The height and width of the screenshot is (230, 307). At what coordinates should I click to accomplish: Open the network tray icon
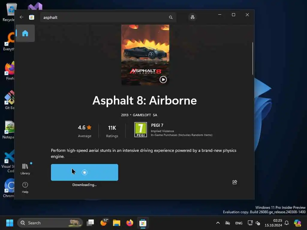point(250,223)
